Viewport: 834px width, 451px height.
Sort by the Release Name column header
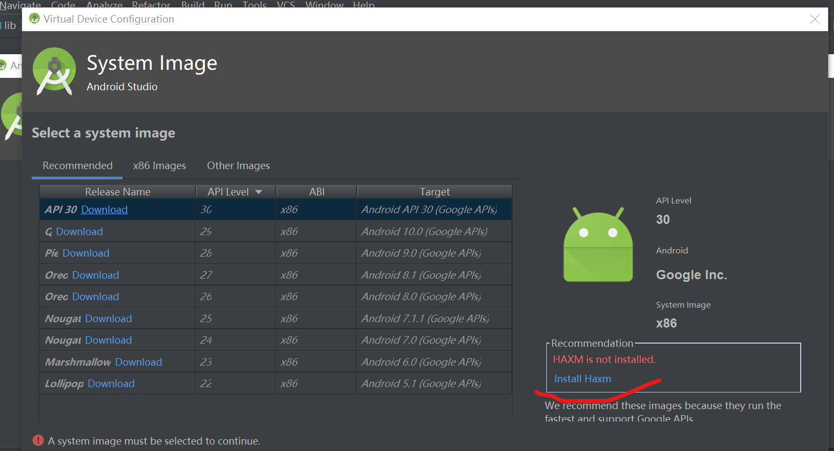point(117,191)
